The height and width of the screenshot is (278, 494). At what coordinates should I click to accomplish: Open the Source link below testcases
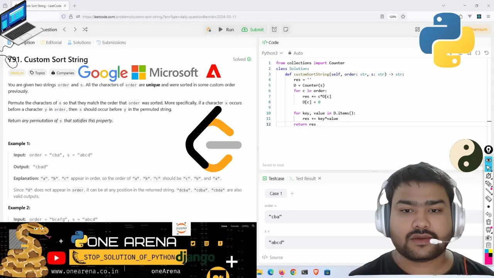pos(272,257)
